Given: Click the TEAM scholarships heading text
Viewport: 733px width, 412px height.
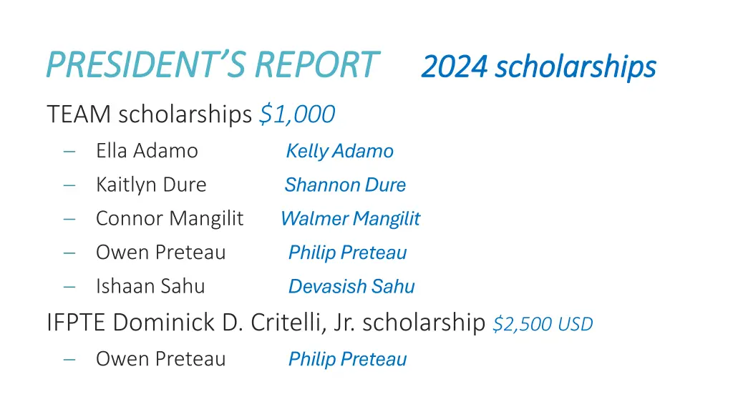Looking at the screenshot, I should (149, 114).
